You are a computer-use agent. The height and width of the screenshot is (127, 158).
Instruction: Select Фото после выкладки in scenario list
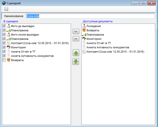[25, 35]
